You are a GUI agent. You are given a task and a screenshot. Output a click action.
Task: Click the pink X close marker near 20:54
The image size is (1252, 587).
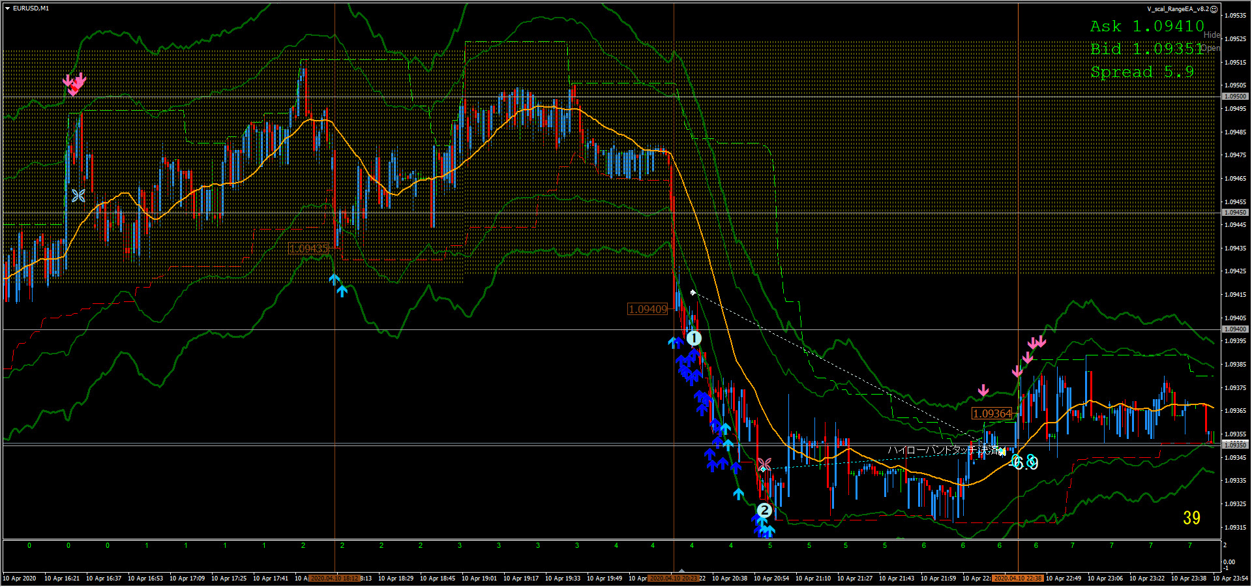(x=764, y=464)
